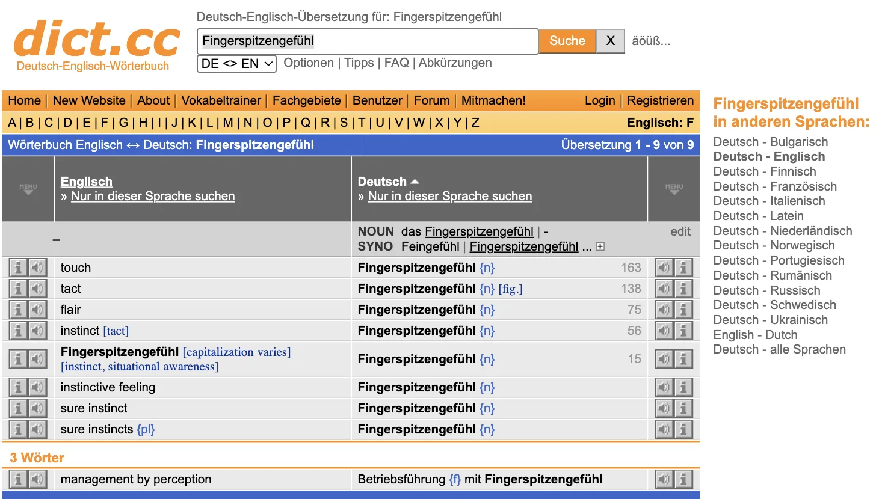
Task: Open the left MENU dropdown in header
Action: point(28,189)
